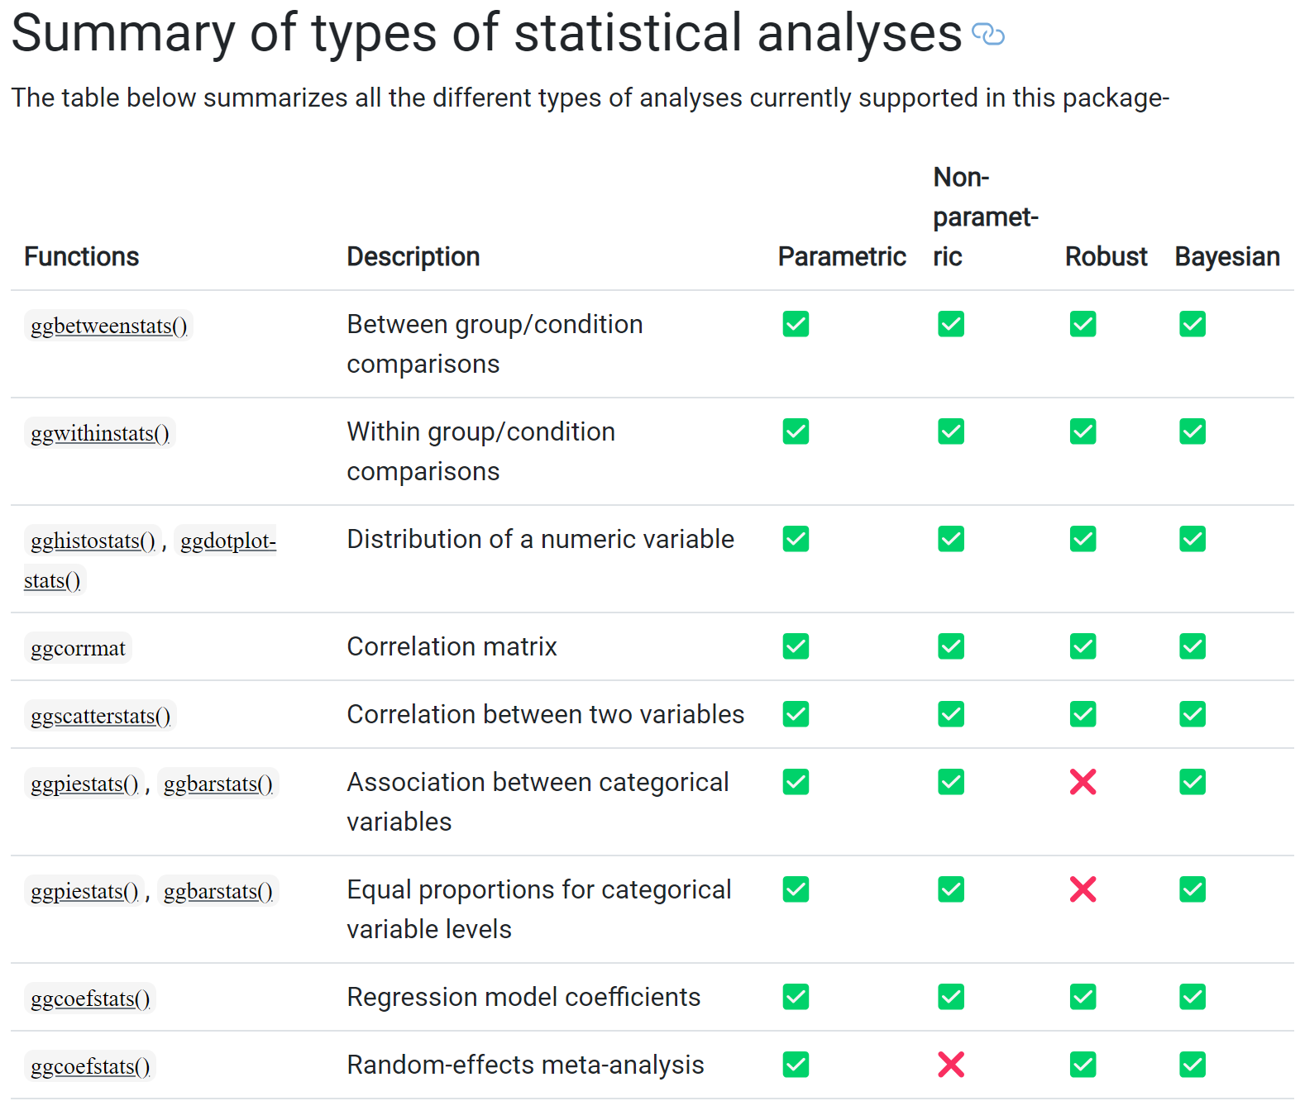This screenshot has width=1300, height=1101.
Task: Click the anchor link icon beside the heading
Action: pyautogui.click(x=987, y=34)
